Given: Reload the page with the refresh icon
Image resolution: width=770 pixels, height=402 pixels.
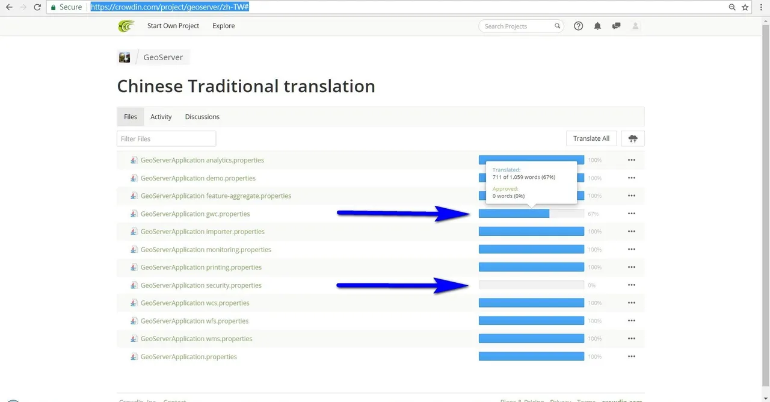Looking at the screenshot, I should click(37, 7).
